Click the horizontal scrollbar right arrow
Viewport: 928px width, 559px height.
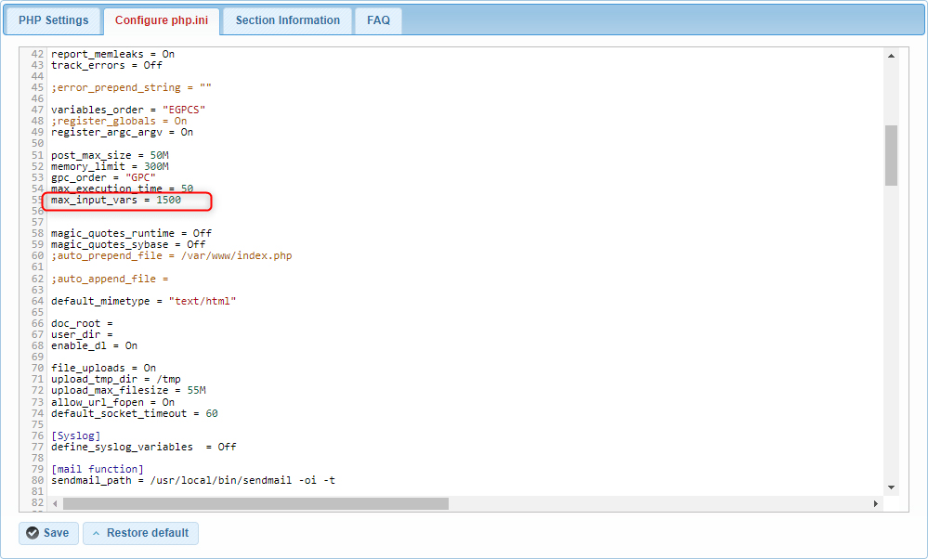point(876,502)
